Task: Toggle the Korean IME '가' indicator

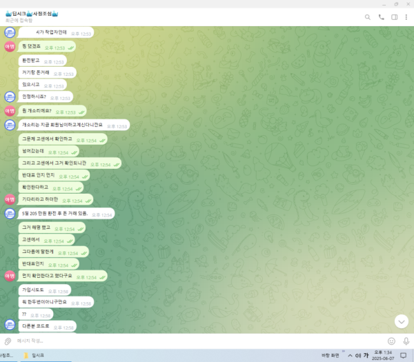Action: click(x=366, y=356)
